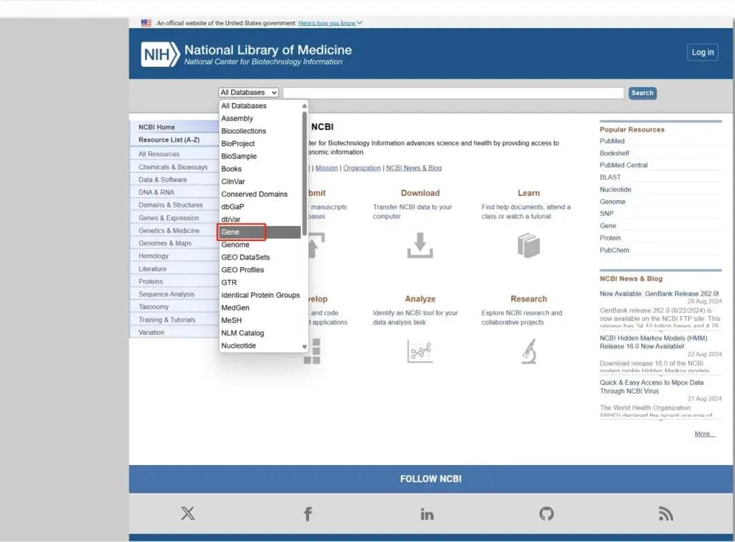This screenshot has height=542, width=735.
Task: Click the More news link
Action: pyautogui.click(x=704, y=434)
